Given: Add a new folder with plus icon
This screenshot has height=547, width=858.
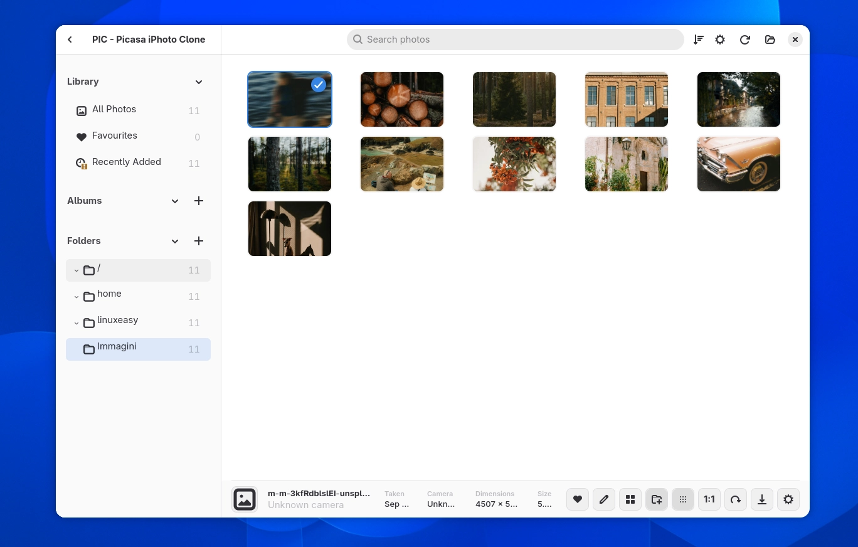Looking at the screenshot, I should click(199, 241).
